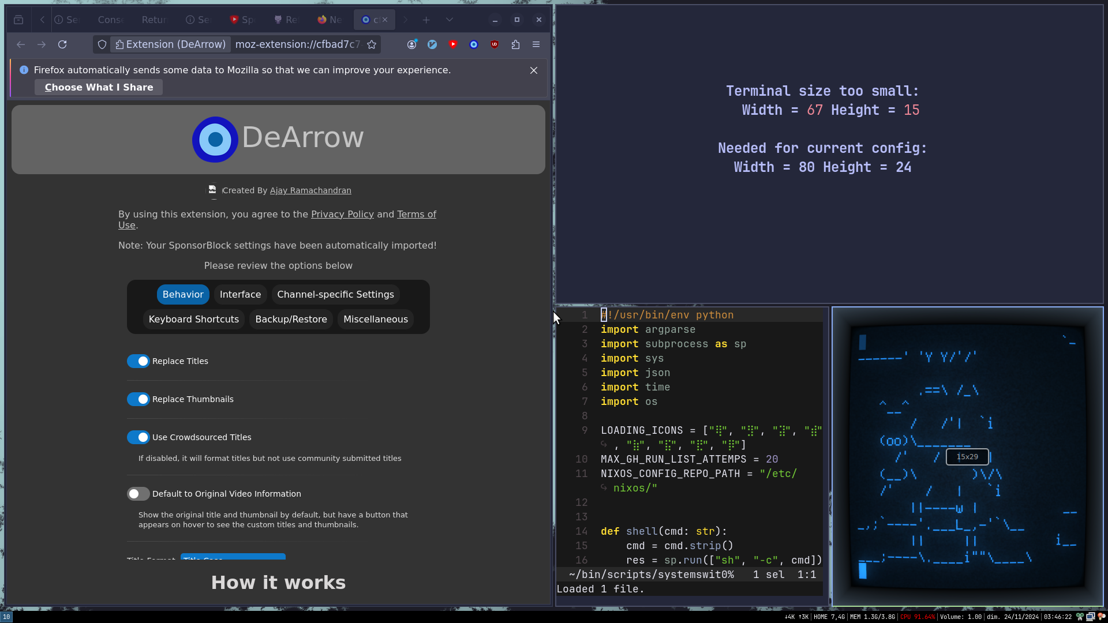Click the 'Volume: 1.00' status bar entry

960,617
